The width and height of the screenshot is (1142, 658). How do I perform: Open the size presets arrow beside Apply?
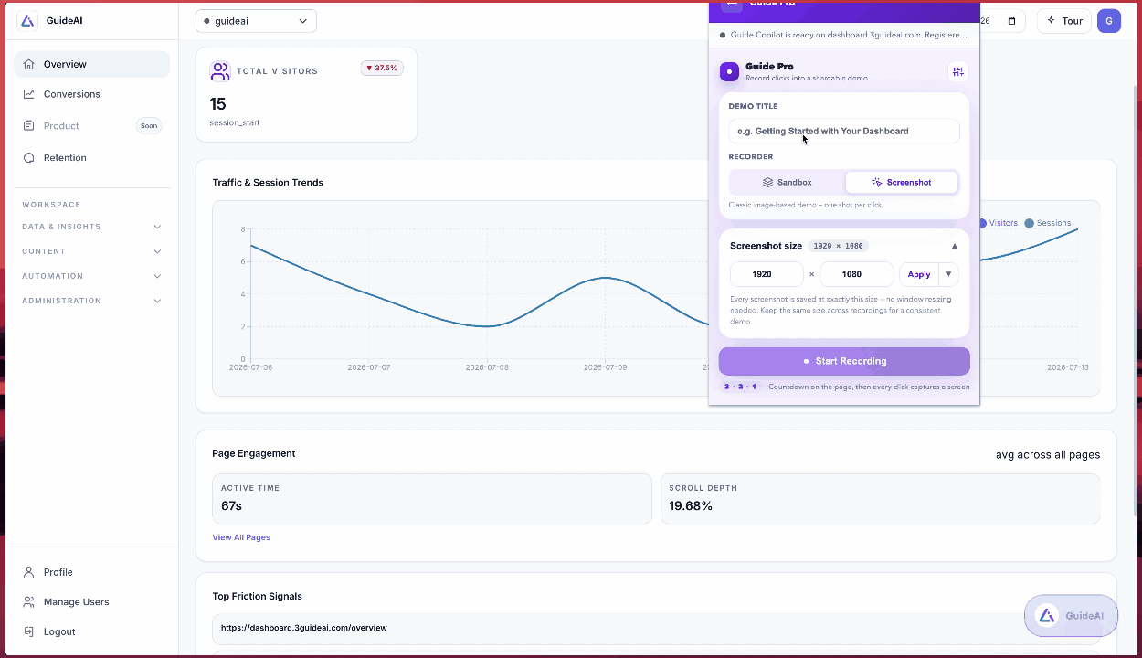coord(948,274)
